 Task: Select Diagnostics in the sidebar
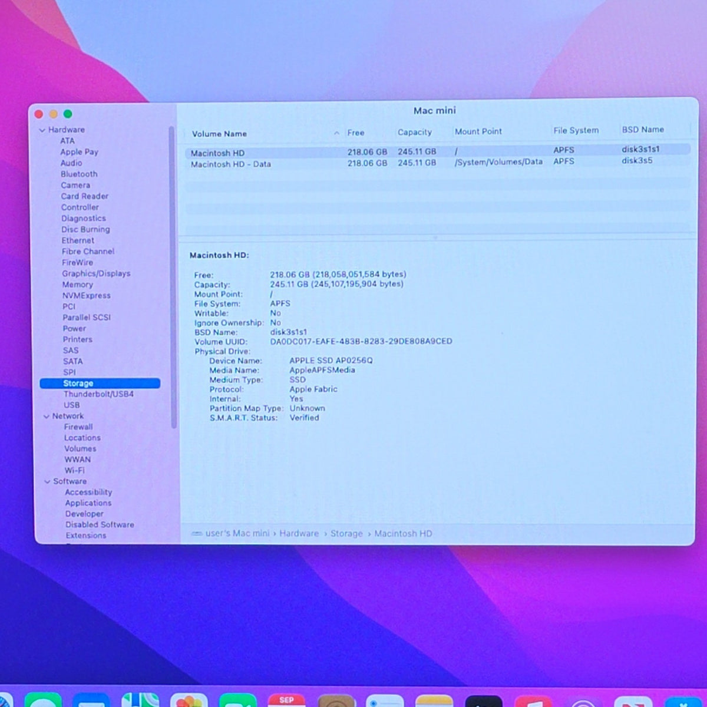[x=83, y=219]
